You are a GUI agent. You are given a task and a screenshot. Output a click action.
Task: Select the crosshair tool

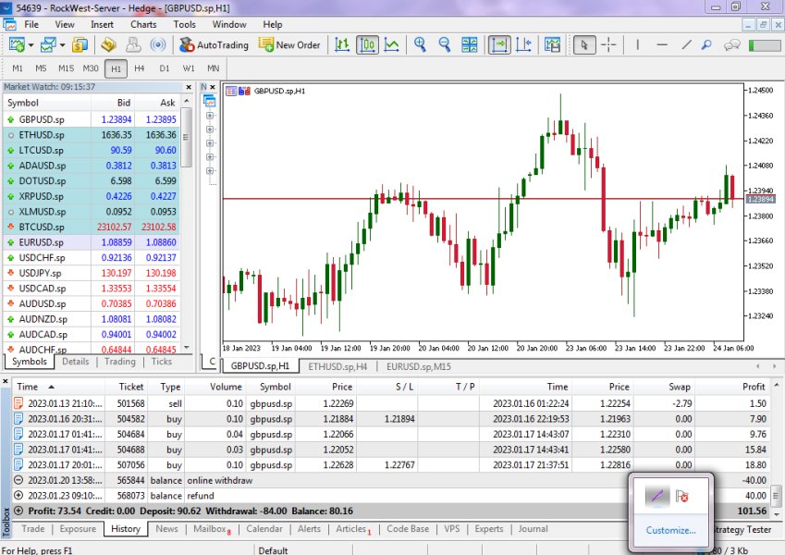[608, 45]
